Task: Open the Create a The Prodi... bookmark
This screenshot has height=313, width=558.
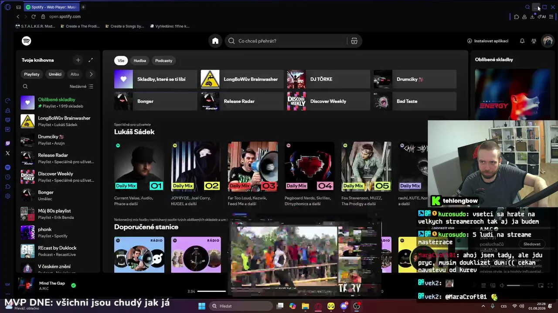Action: click(80, 26)
